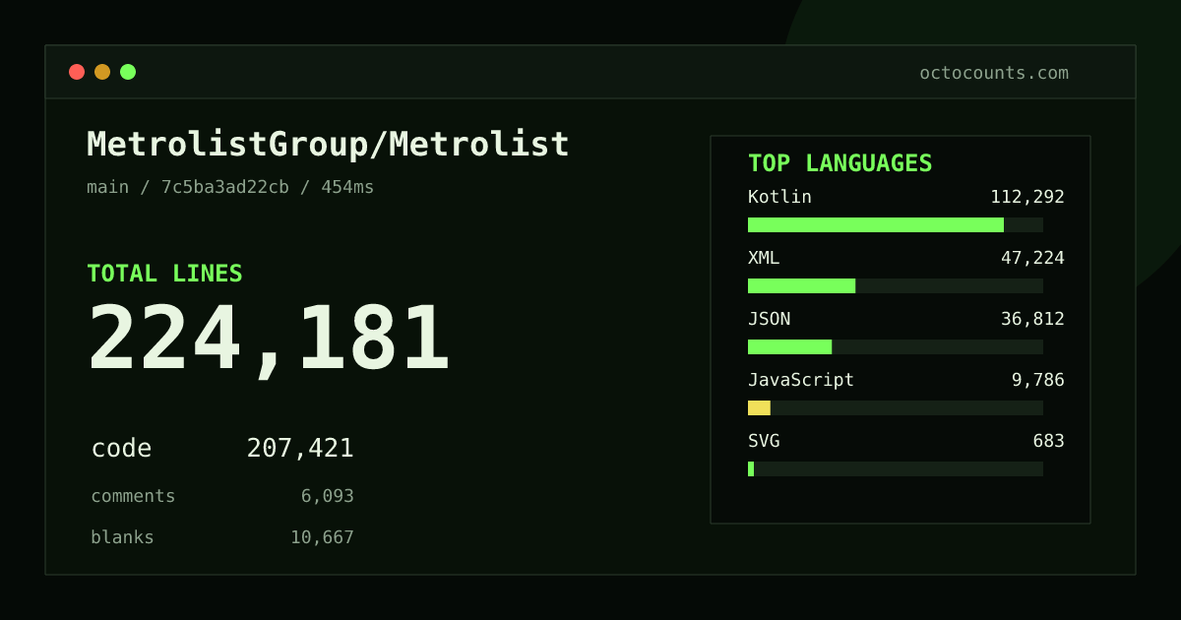Viewport: 1181px width, 620px height.
Task: Select the 683 SVG line count
Action: (1048, 441)
